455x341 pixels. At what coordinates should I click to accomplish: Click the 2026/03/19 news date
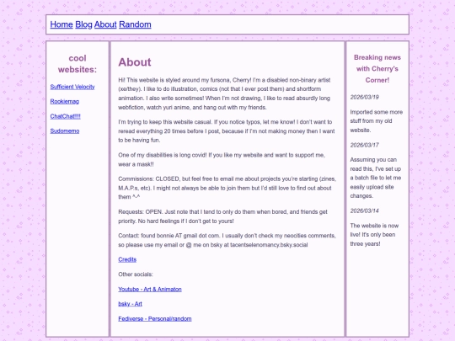click(365, 97)
